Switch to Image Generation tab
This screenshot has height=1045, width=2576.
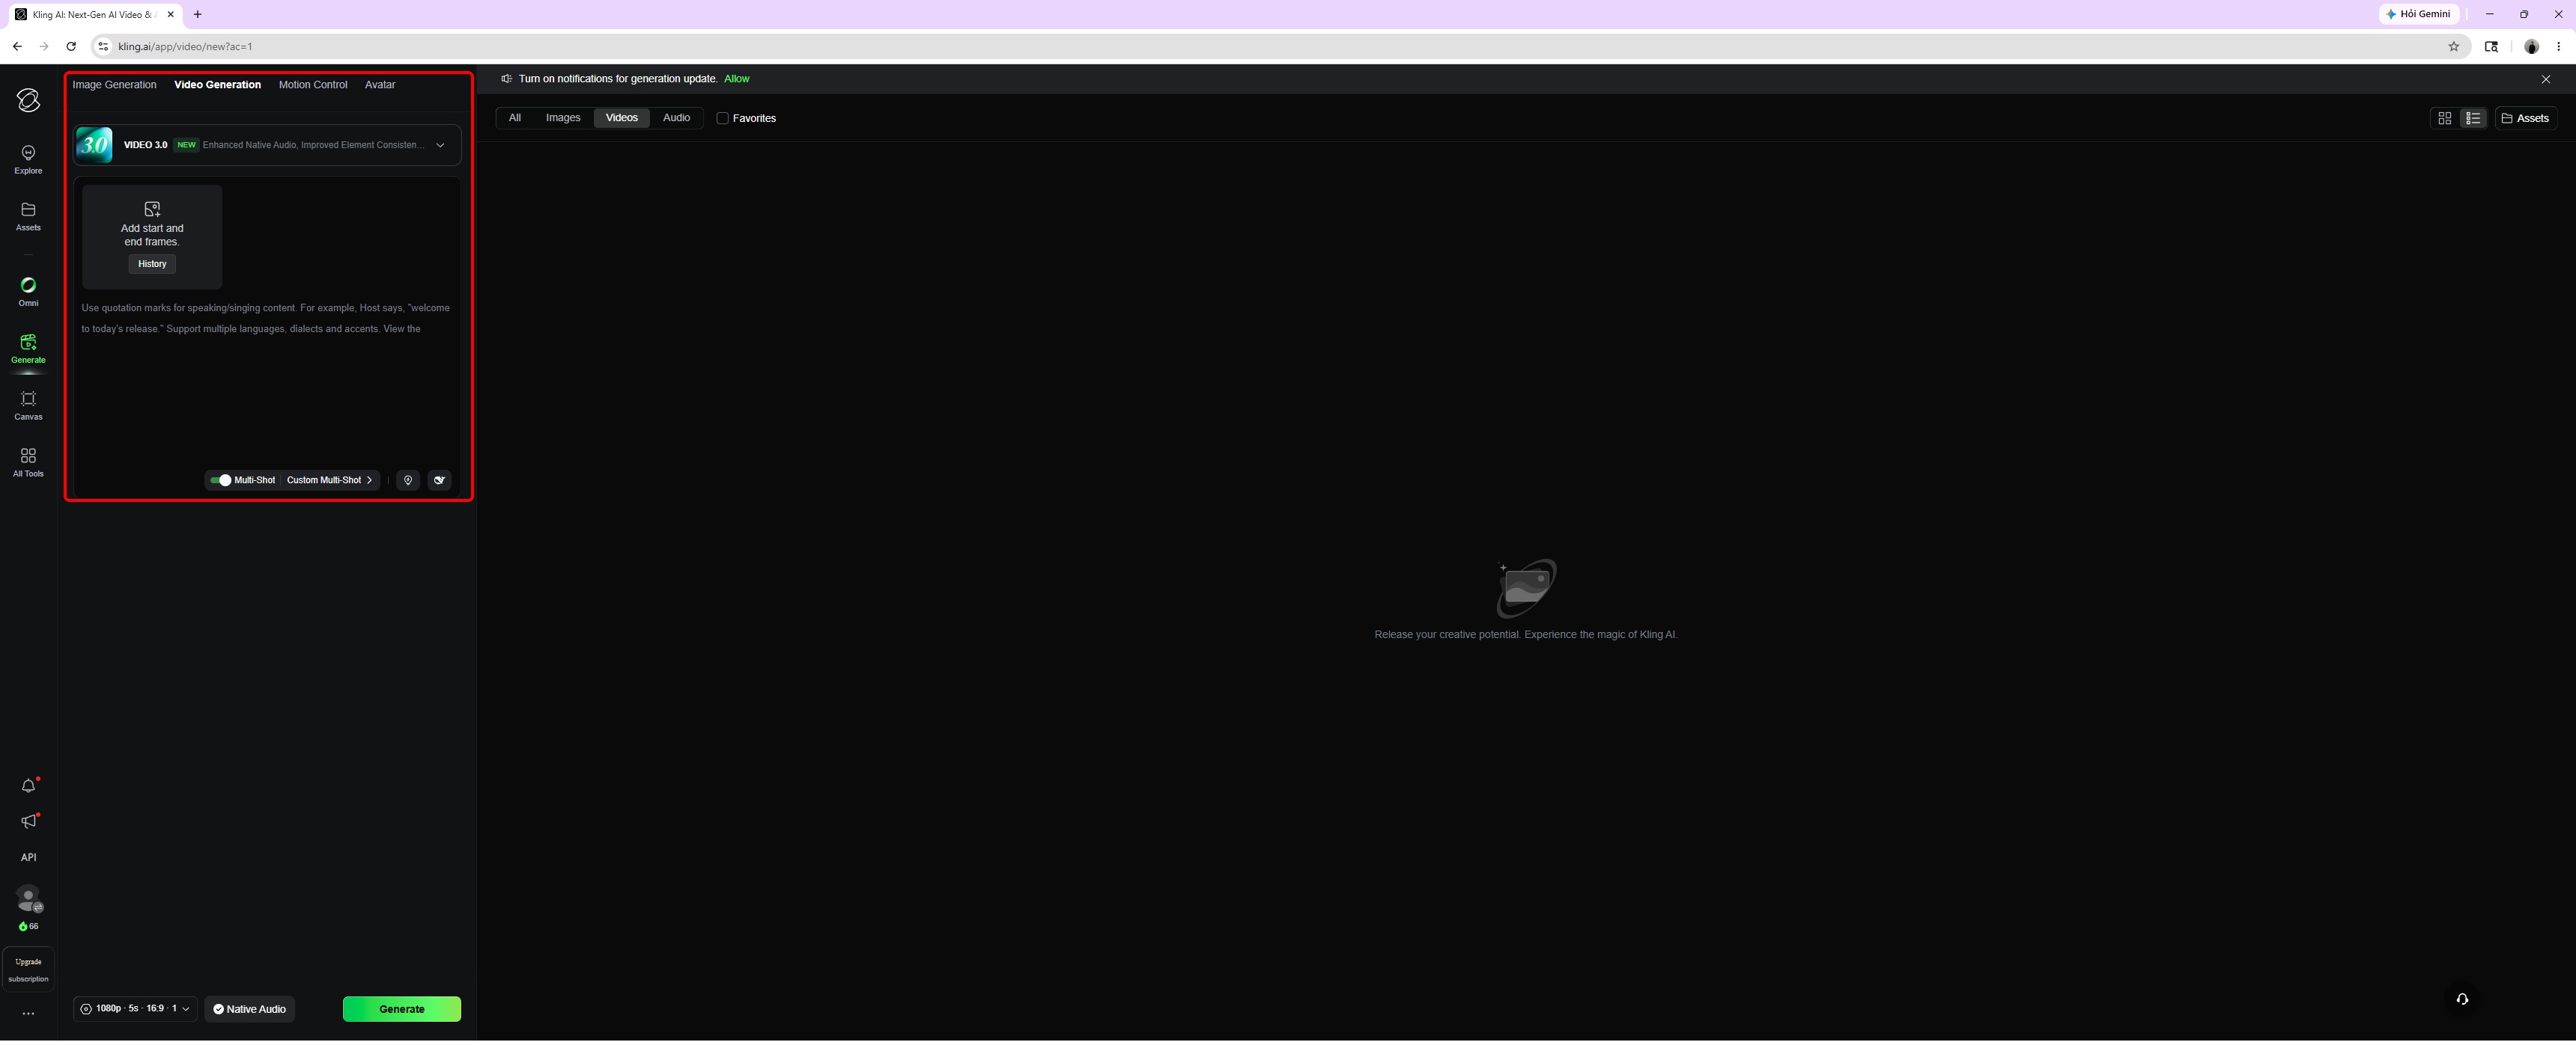point(114,85)
